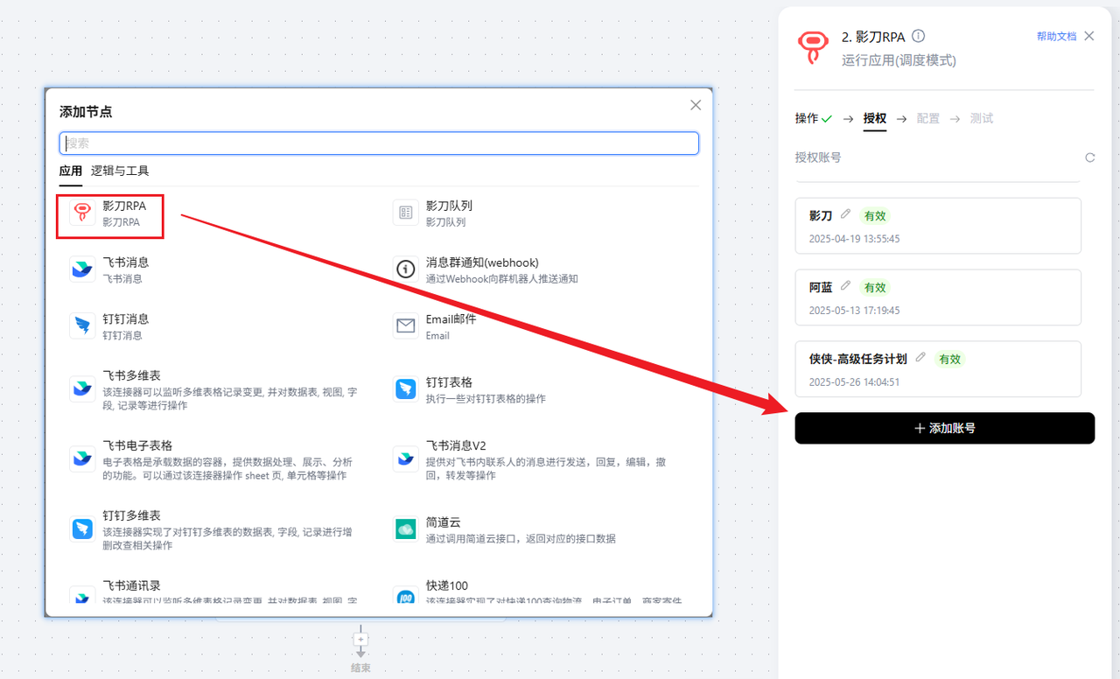Click the 钉钉表格 node title
Screen dimensions: 1120x679
pyautogui.click(x=449, y=382)
